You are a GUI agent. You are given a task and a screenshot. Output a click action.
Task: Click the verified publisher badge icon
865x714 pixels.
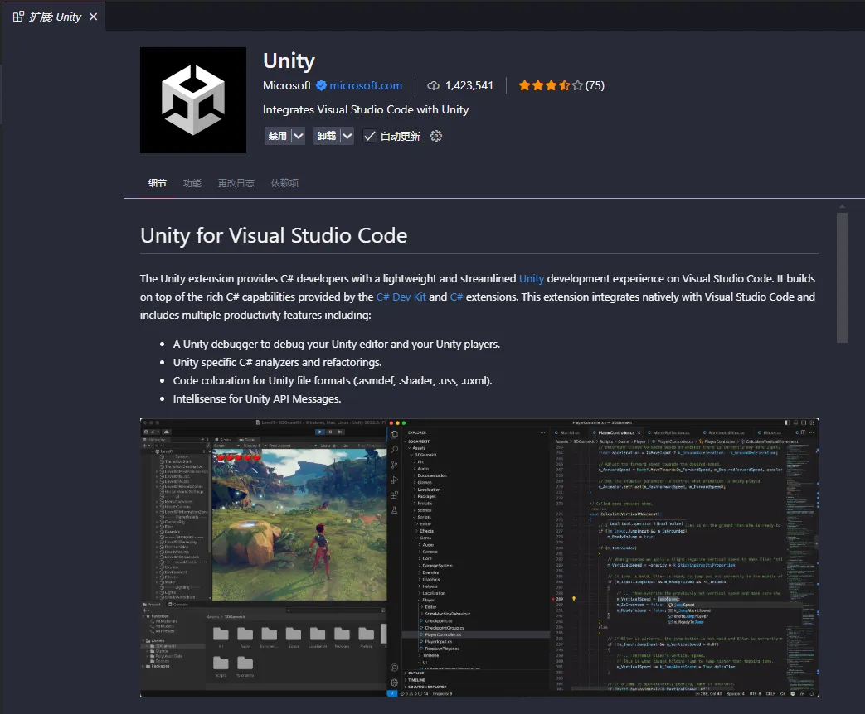click(x=319, y=85)
